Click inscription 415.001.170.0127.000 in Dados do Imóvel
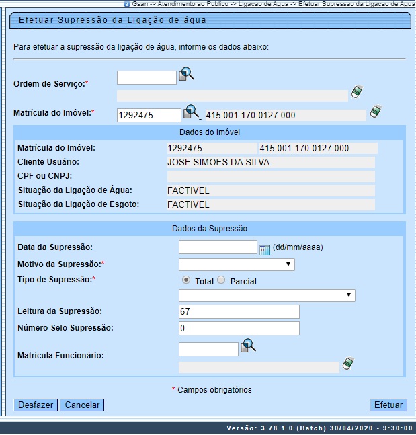Screen dimensions: 416x435 point(304,148)
